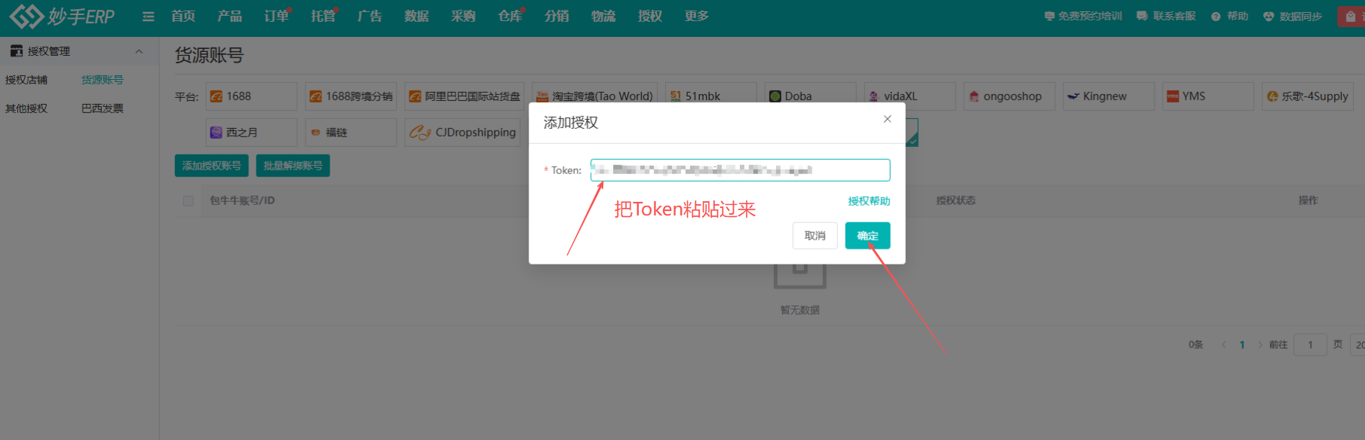The width and height of the screenshot is (1365, 440).
Task: Open 授权店铺 in the sidebar
Action: click(26, 80)
